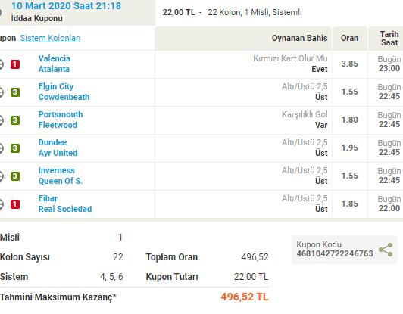This screenshot has height=314, width=403.
Task: Click the coupon date 10 Mart 2020 title
Action: tap(67, 6)
